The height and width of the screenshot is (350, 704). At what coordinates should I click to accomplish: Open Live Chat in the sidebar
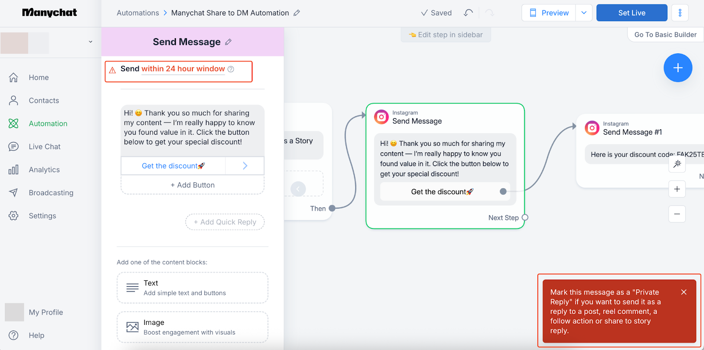click(x=44, y=147)
